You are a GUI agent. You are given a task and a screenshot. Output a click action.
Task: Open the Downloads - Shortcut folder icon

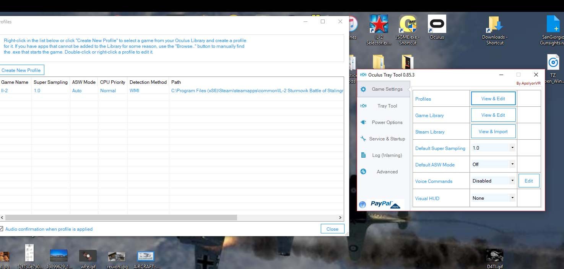(495, 30)
